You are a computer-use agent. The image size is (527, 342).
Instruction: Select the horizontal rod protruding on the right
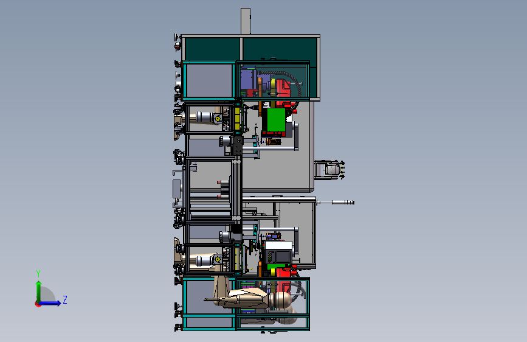click(x=336, y=202)
